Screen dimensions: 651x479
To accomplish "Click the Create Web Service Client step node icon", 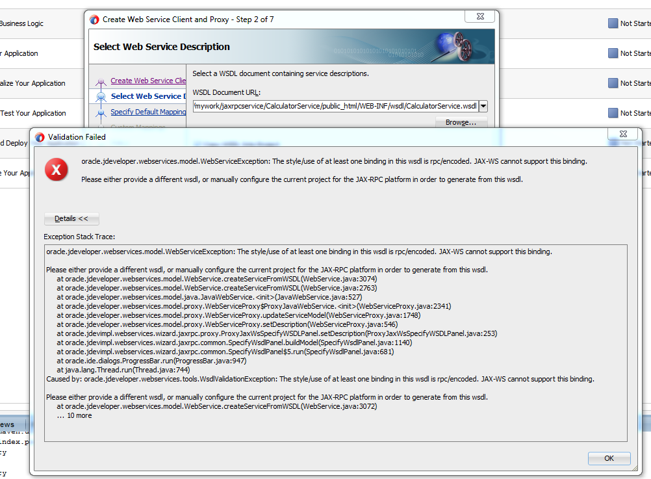I will pos(101,81).
